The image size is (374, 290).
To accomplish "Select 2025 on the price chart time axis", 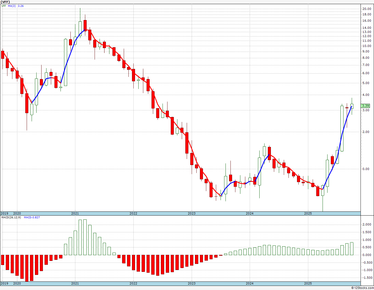I will 308,213.
